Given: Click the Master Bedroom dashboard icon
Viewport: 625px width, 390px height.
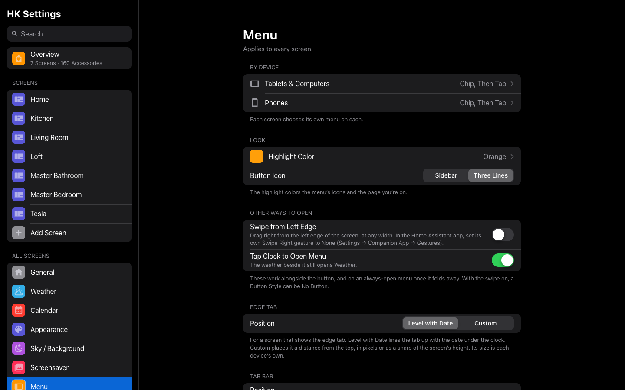Looking at the screenshot, I should [x=19, y=195].
